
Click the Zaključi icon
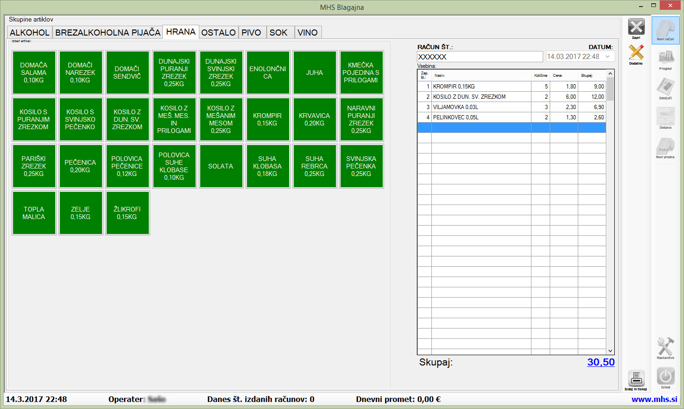[x=665, y=87]
